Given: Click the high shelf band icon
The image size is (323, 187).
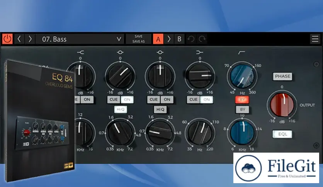Looking at the screenshot, I should click(x=200, y=53).
